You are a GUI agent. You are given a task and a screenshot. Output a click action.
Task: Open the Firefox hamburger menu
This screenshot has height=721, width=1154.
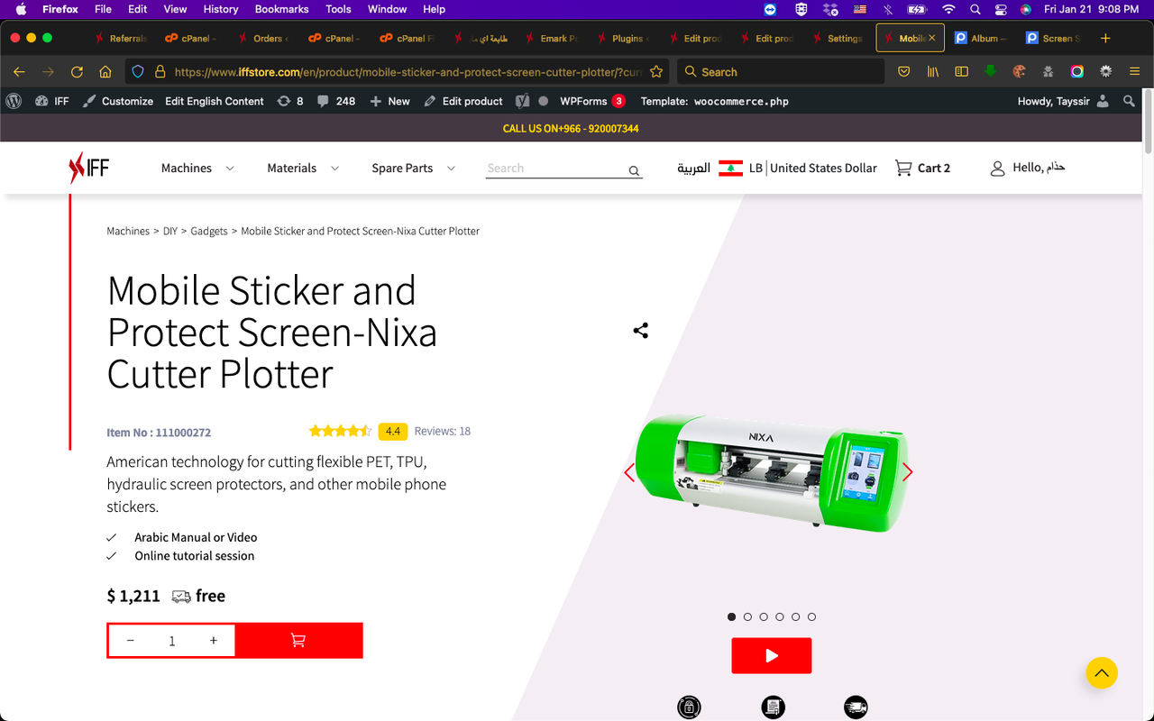[x=1134, y=71]
